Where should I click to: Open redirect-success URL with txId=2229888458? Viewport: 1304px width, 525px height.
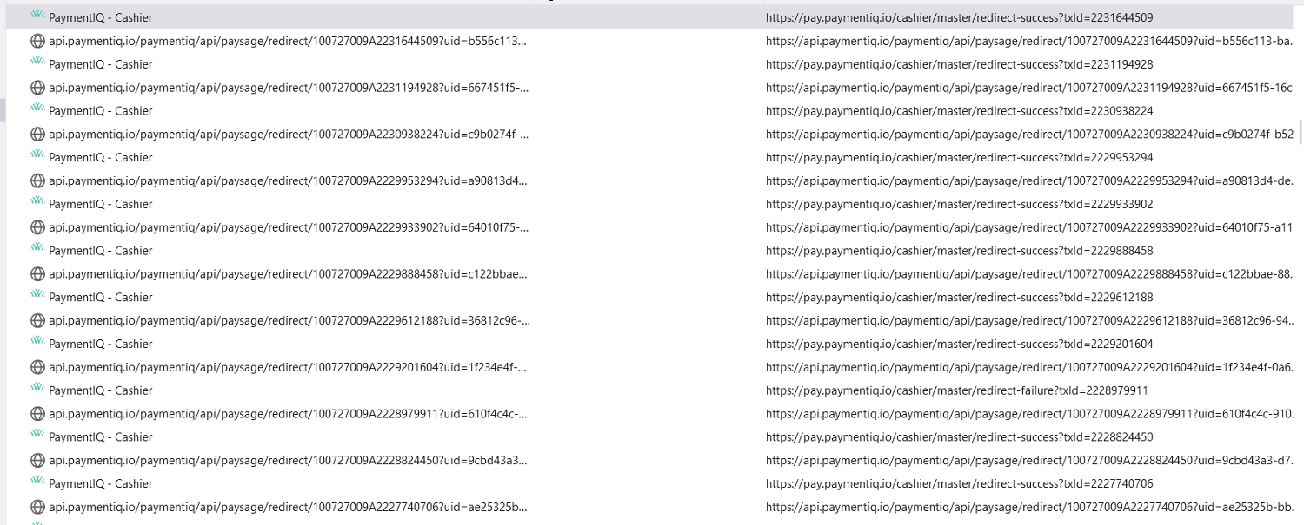pos(960,251)
